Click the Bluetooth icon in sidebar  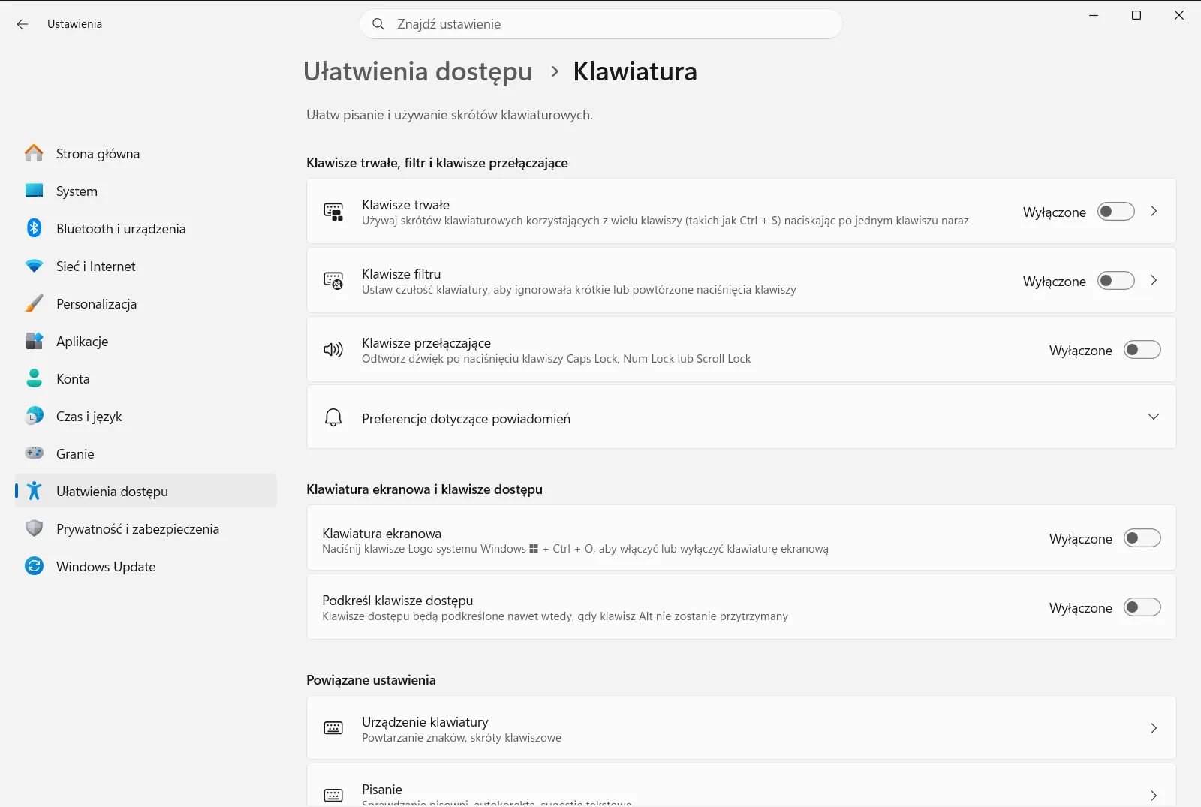(x=34, y=228)
